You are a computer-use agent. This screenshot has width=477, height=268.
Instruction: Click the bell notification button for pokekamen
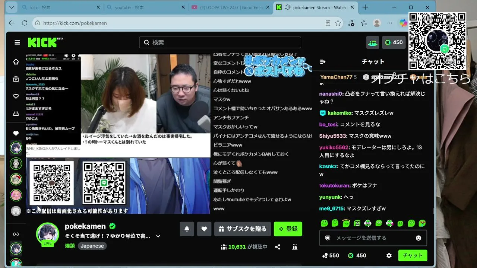pyautogui.click(x=187, y=229)
